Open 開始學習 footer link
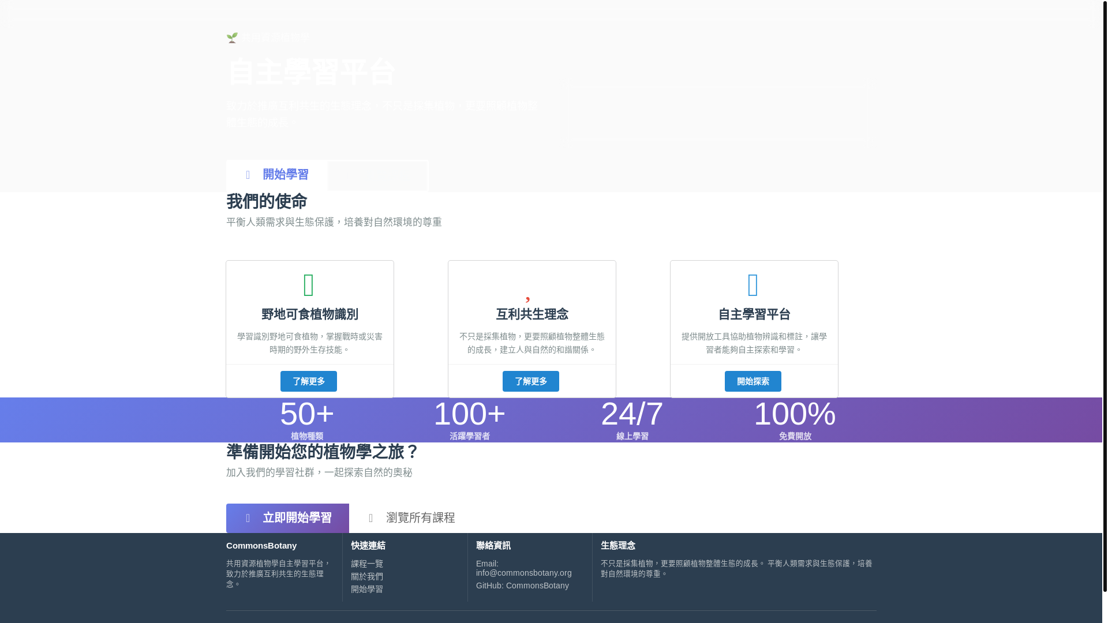Image resolution: width=1108 pixels, height=623 pixels. [x=367, y=589]
